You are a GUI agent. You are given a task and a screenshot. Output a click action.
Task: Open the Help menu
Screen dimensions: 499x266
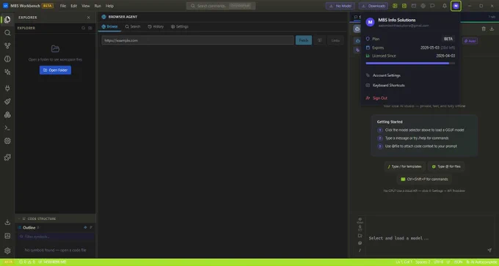(x=109, y=6)
